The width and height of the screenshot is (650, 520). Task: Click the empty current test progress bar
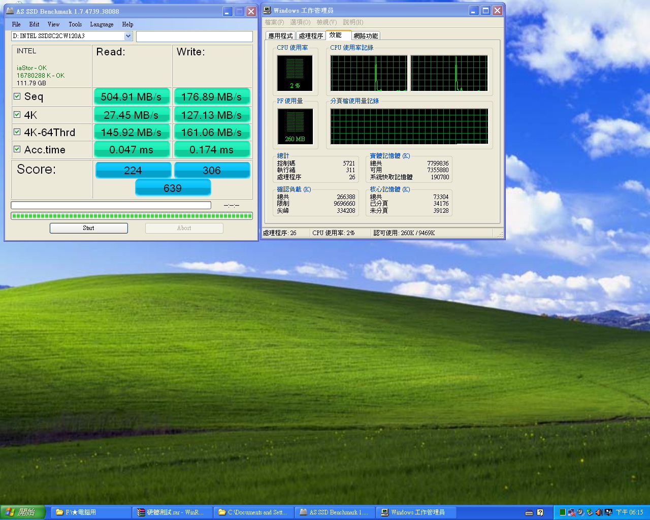[x=111, y=205]
